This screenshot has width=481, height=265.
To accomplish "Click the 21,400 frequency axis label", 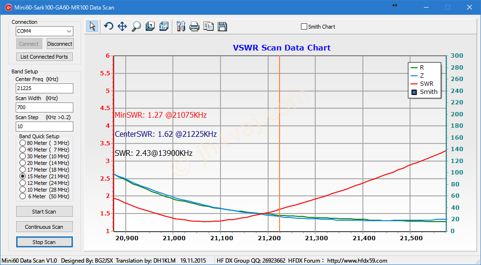I will 363,238.
